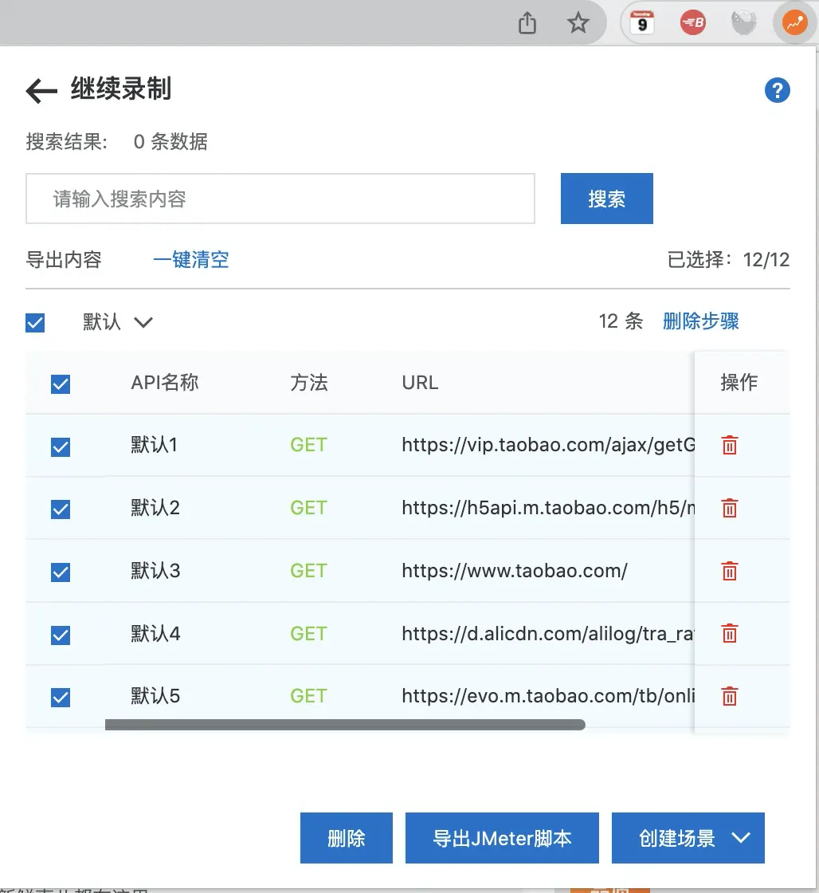
Task: Uncheck the checkbox for 默认1
Action: point(61,447)
